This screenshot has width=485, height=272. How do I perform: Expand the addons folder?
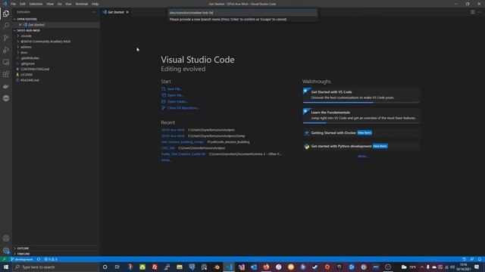coord(18,47)
